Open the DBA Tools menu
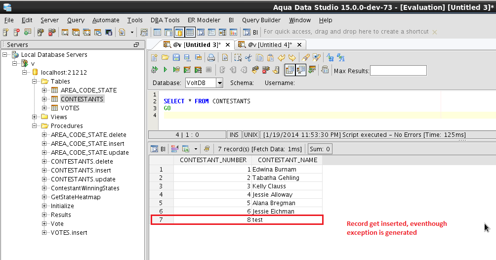 [165, 20]
